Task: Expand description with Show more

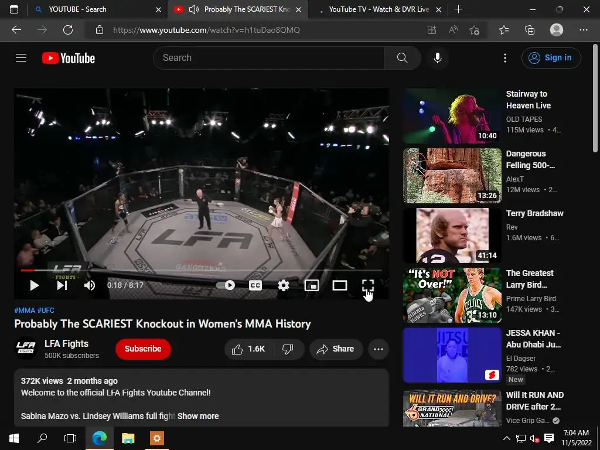Action: (x=198, y=416)
